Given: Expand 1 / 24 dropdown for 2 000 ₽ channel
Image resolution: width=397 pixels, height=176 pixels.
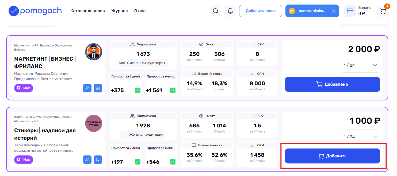Looking at the screenshot, I should (360, 65).
